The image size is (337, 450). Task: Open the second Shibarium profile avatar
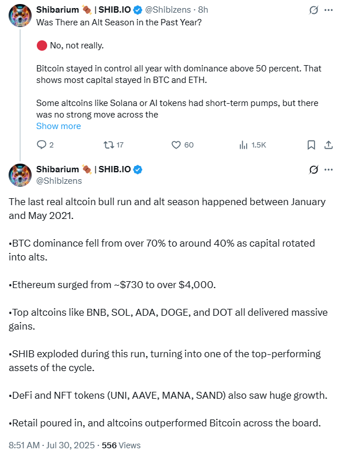click(20, 175)
